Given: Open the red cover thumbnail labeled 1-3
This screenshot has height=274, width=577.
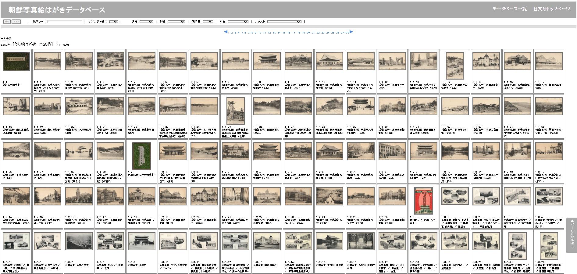Looking at the screenshot, I should pos(423,201).
